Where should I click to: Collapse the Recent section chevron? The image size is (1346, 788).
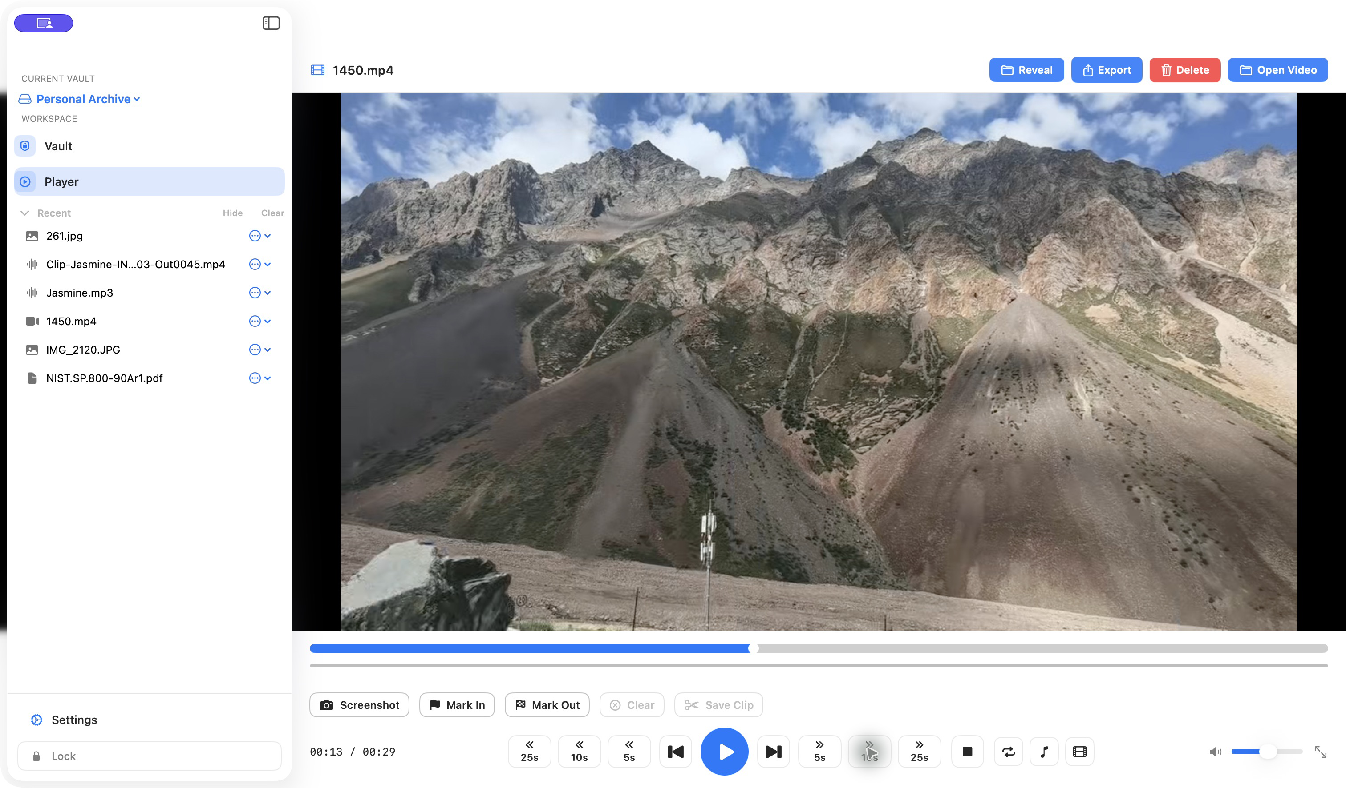pyautogui.click(x=24, y=213)
